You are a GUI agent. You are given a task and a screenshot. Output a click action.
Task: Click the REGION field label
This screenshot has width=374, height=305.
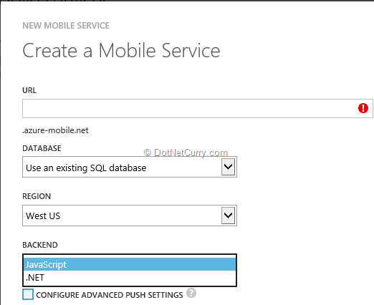(x=37, y=196)
